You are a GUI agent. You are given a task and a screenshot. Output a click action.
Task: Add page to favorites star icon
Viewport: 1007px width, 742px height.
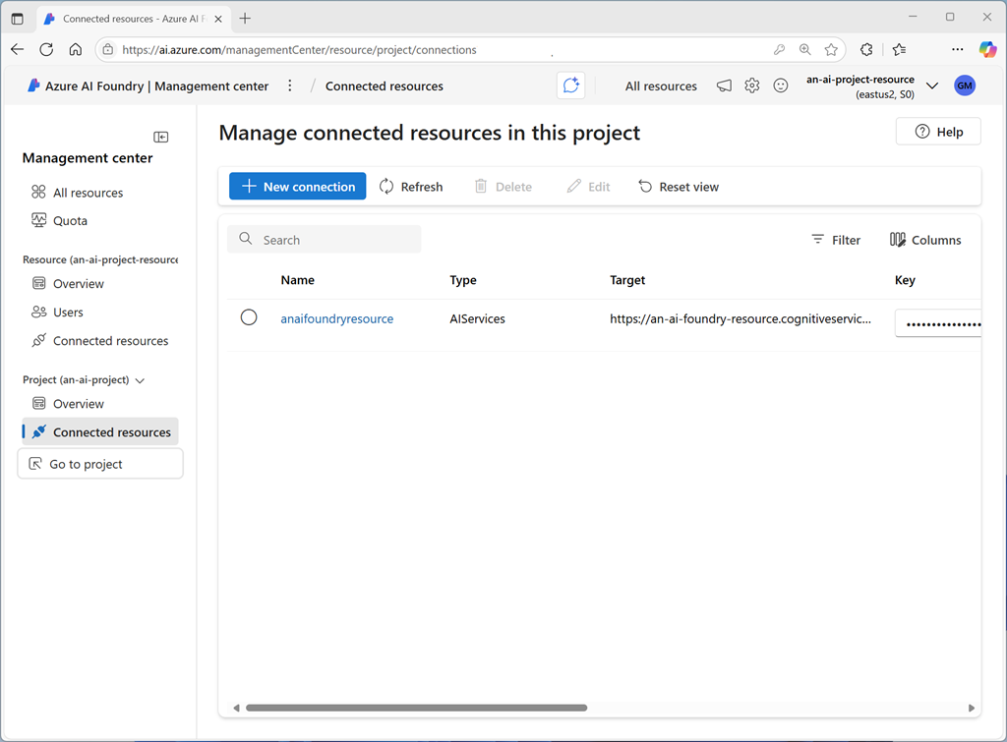pyautogui.click(x=831, y=49)
